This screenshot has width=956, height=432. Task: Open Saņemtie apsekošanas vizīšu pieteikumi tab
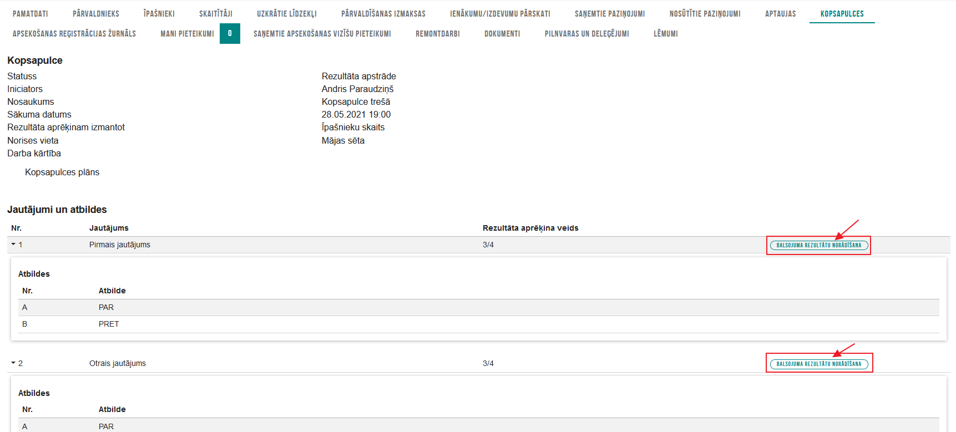click(x=322, y=34)
